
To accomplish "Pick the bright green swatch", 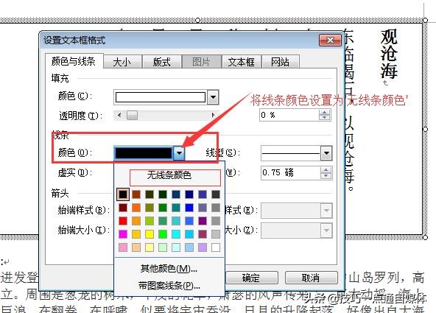I will 163,234.
